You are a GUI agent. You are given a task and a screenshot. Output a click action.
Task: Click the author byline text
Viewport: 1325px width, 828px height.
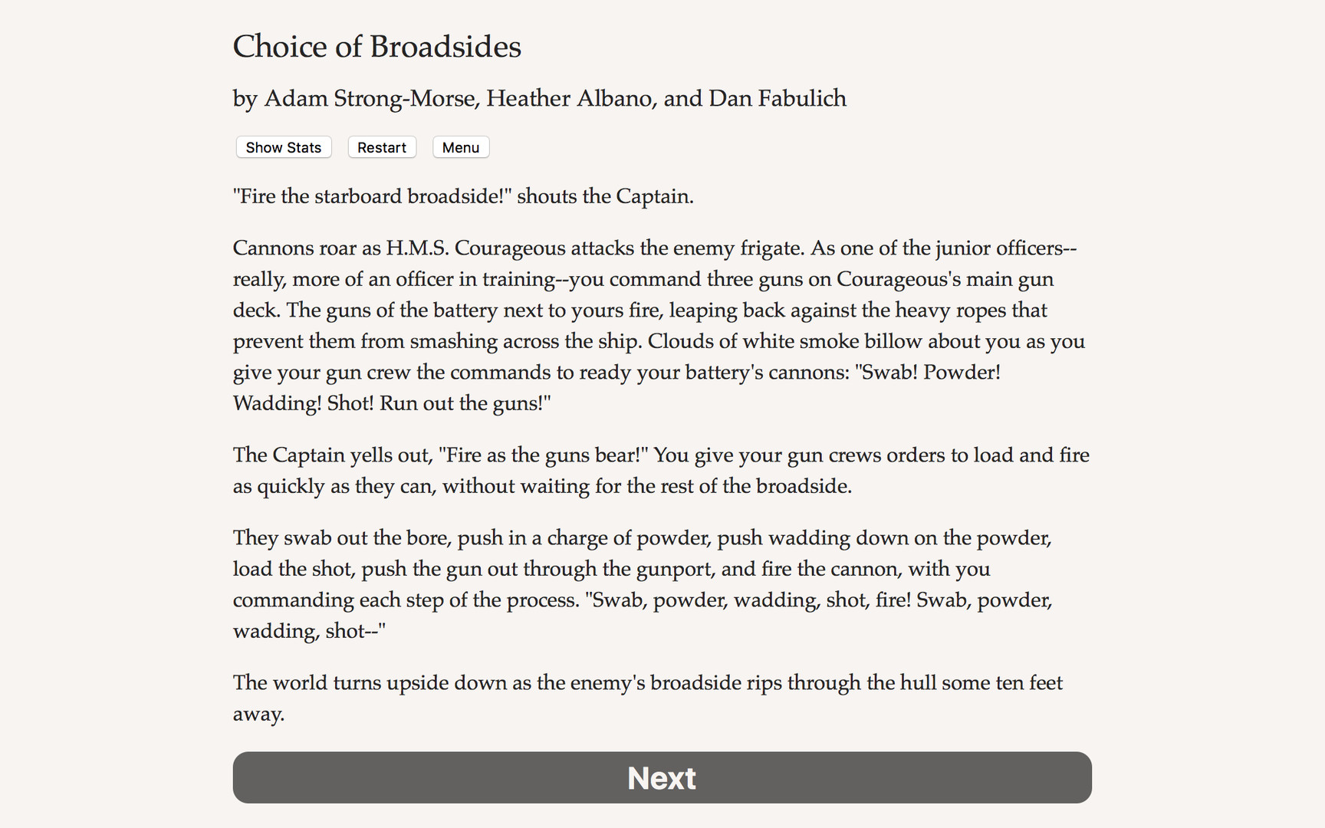(x=539, y=98)
